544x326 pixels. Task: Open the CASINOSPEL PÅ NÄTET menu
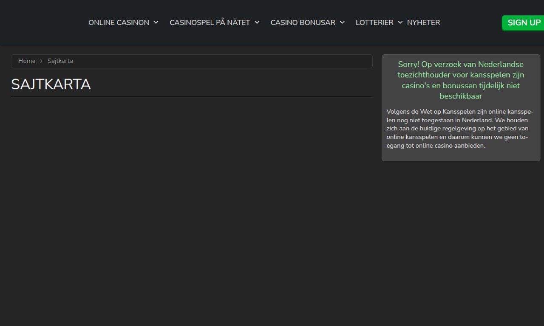210,22
